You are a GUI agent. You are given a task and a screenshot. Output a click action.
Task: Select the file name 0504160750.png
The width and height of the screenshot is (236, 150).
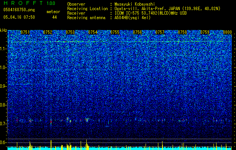(19, 10)
